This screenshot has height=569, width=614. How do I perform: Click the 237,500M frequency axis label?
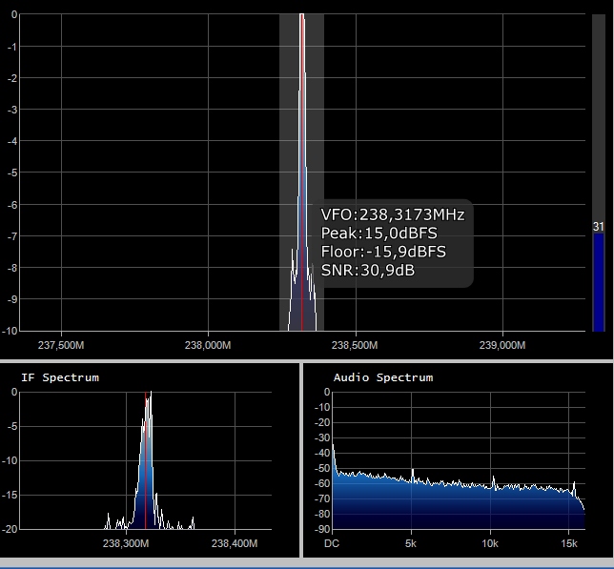[x=61, y=345]
